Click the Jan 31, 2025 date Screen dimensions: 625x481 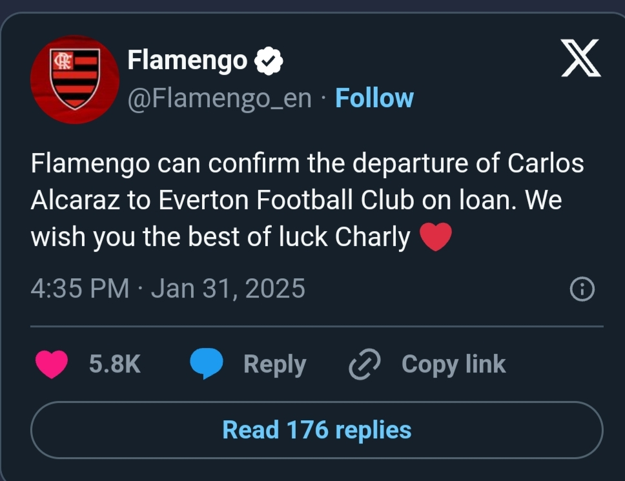[x=228, y=289]
